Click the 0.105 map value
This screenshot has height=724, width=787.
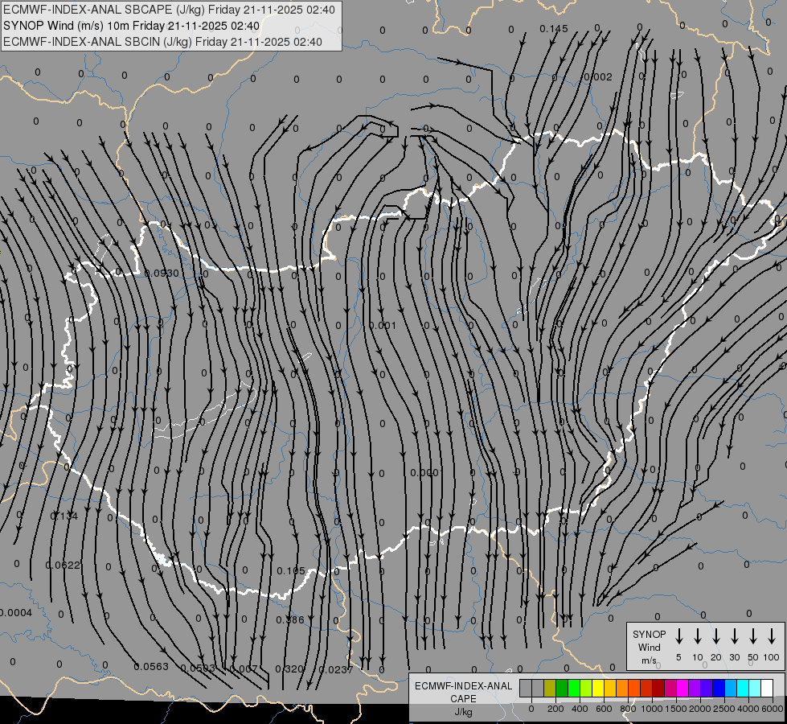coord(291,571)
